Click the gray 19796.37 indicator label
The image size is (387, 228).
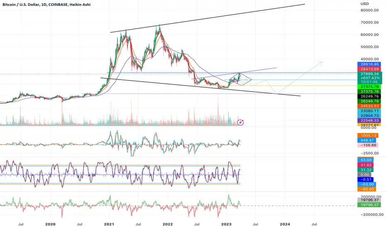369,200
